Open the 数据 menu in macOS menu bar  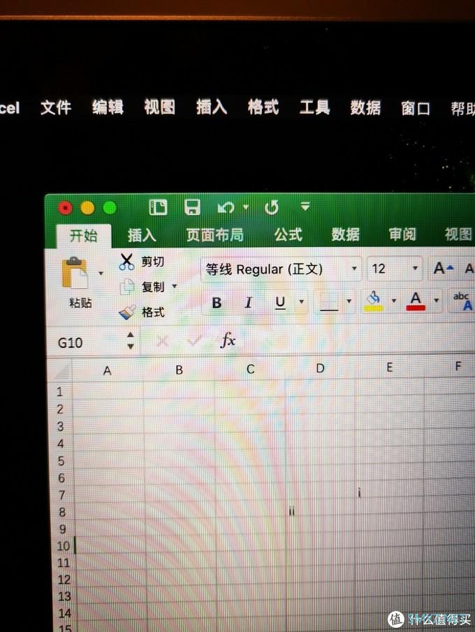tap(365, 107)
